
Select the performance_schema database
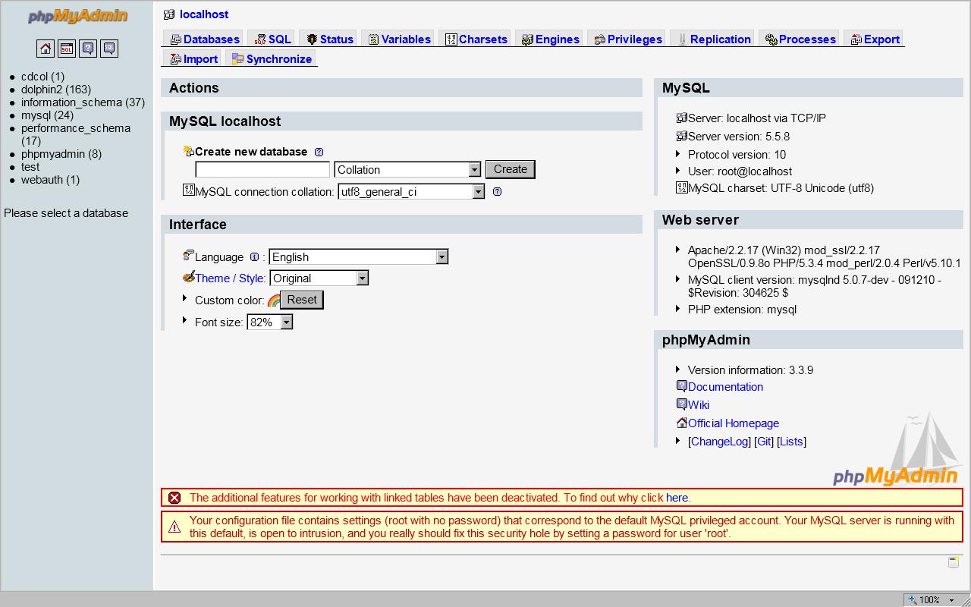coord(76,134)
